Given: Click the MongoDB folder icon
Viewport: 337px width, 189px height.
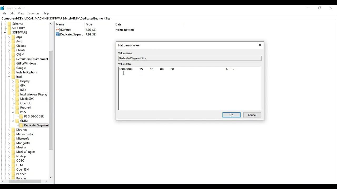Looking at the screenshot, I should point(13,143).
